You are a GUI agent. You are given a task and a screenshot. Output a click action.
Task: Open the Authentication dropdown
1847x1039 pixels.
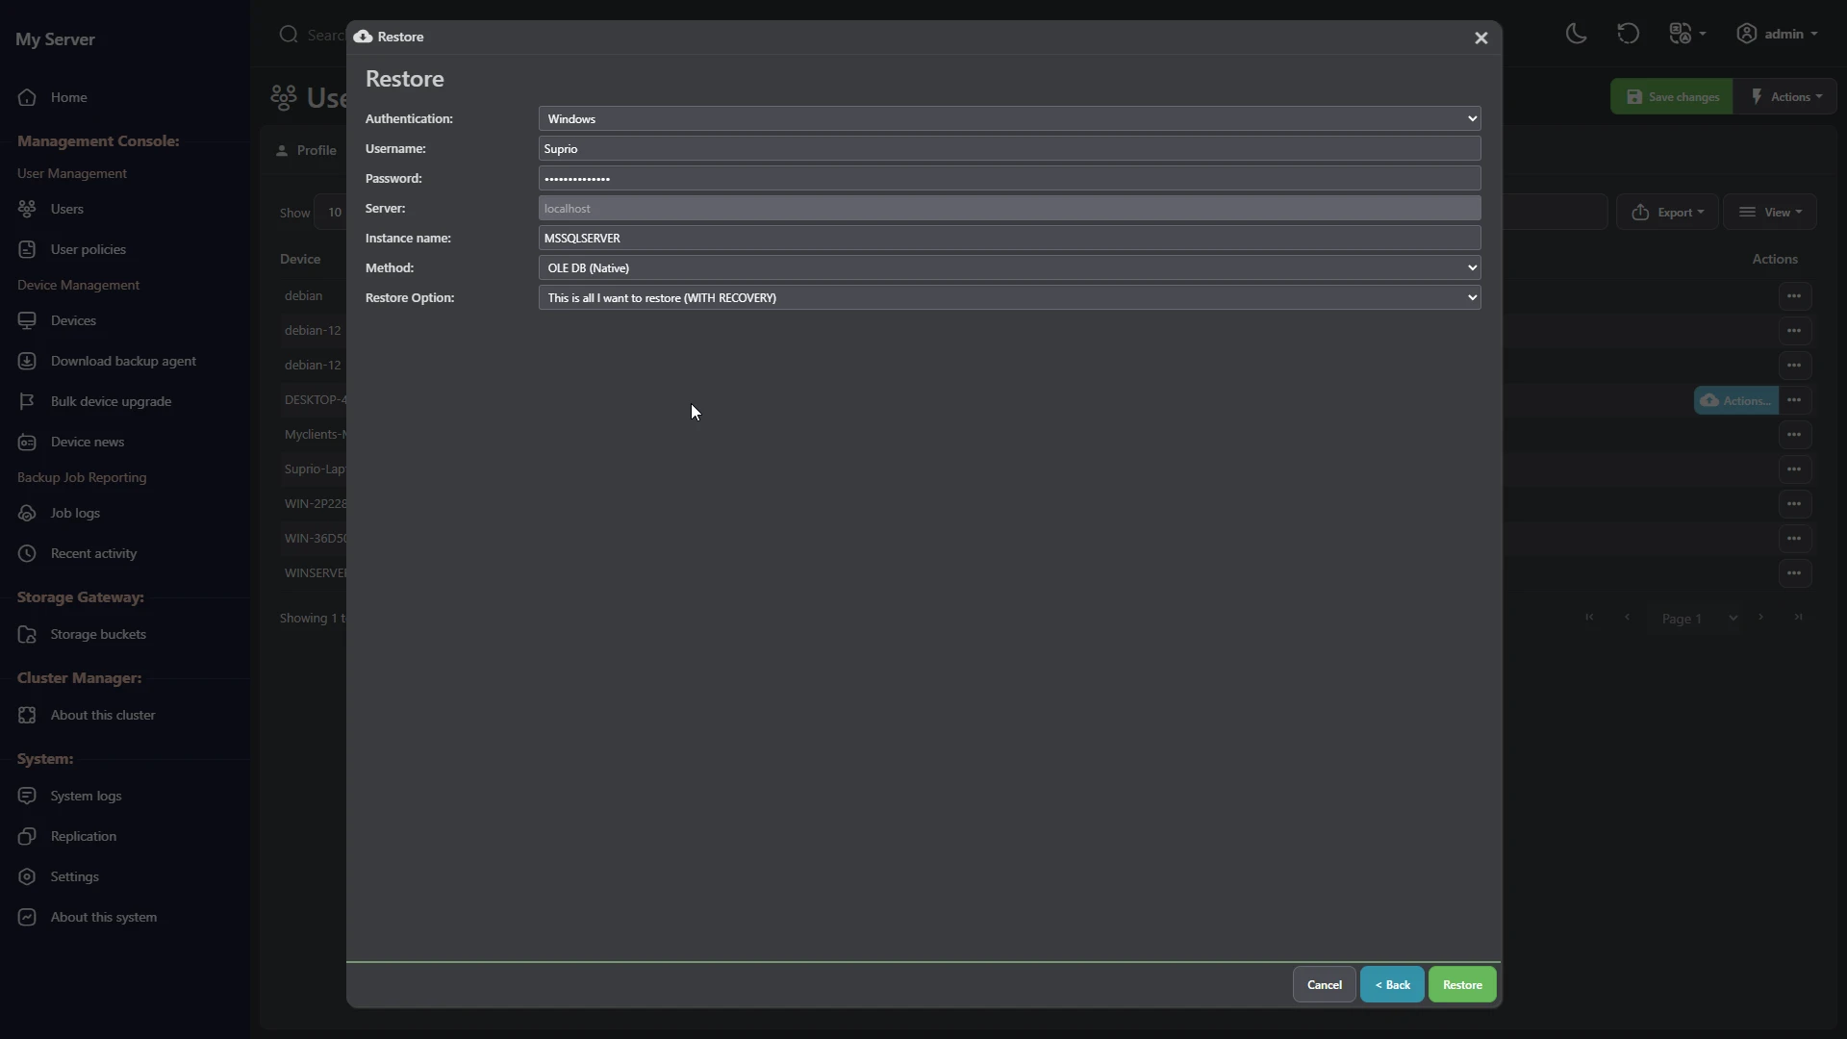(1009, 118)
